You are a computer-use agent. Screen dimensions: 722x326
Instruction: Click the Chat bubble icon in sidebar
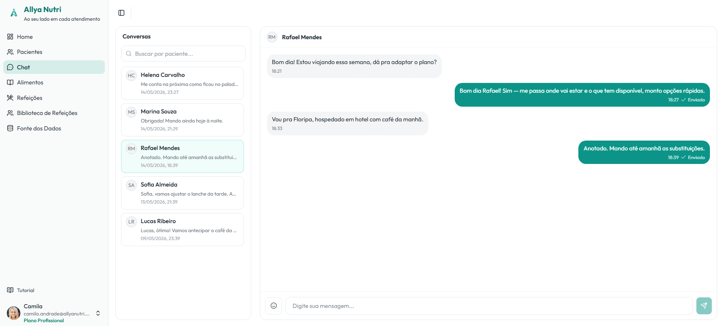(x=10, y=67)
